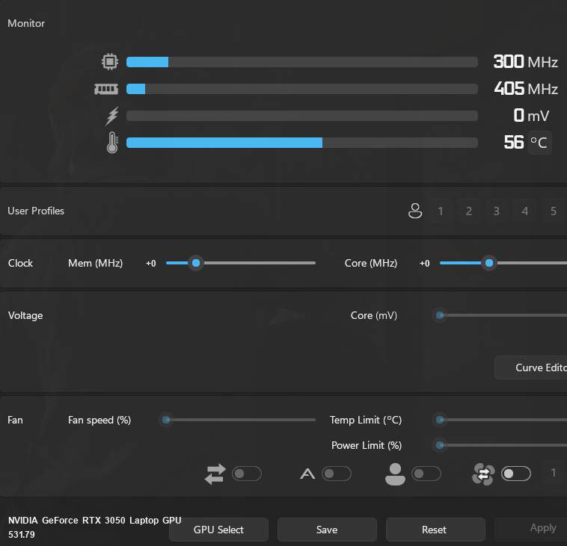The height and width of the screenshot is (546, 567).
Task: Toggle the sync arrows switch
Action: tap(247, 474)
